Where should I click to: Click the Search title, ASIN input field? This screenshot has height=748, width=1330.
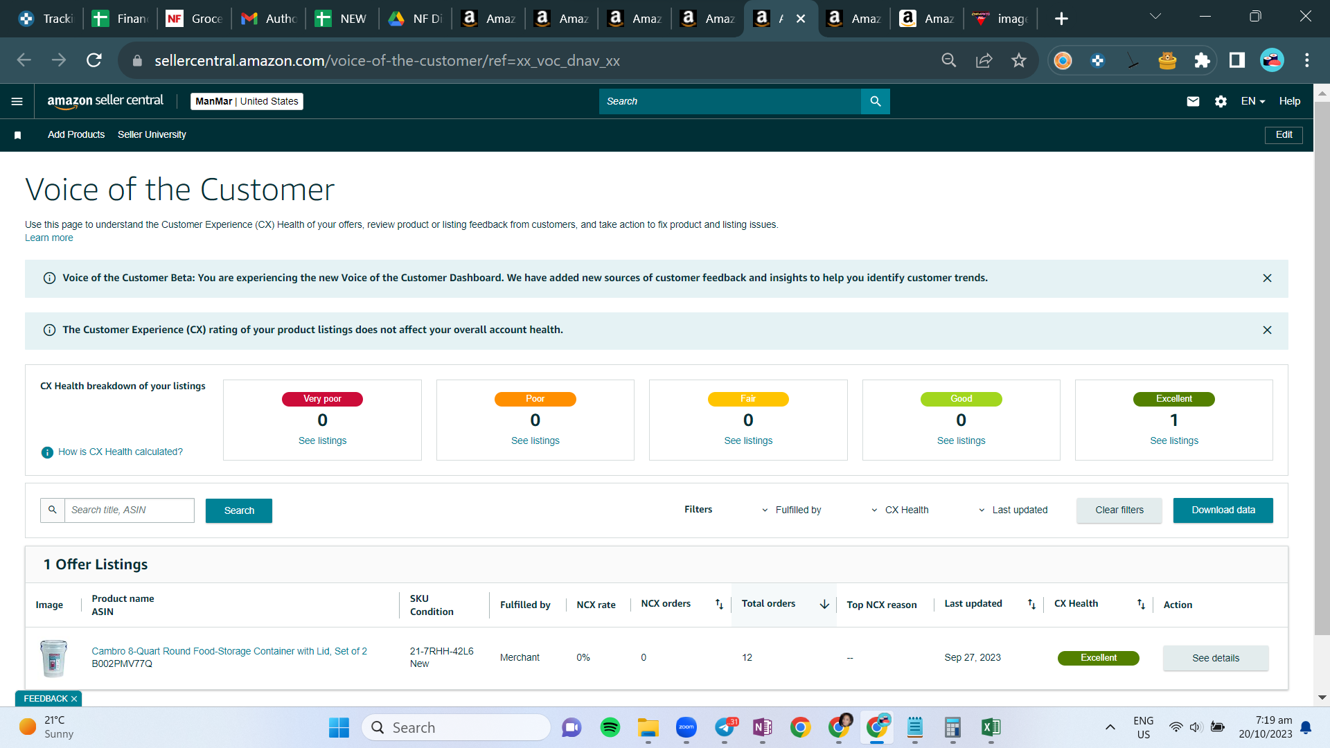130,510
